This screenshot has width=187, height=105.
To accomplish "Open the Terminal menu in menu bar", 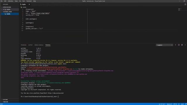I will pyautogui.click(x=29, y=1).
